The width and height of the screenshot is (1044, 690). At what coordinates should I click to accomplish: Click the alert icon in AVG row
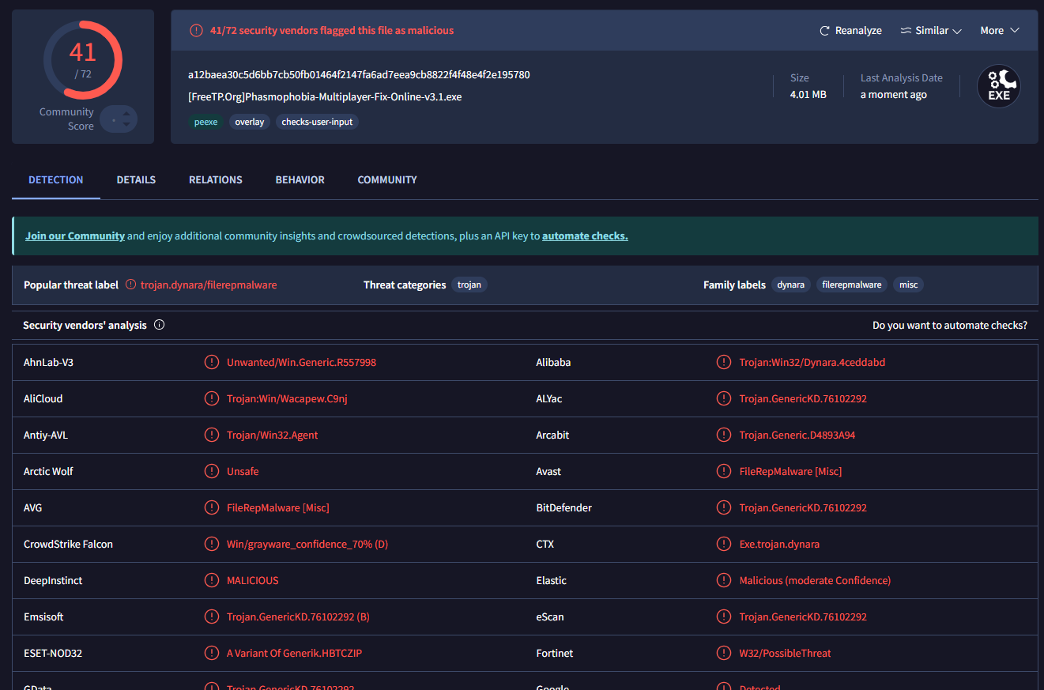click(212, 507)
